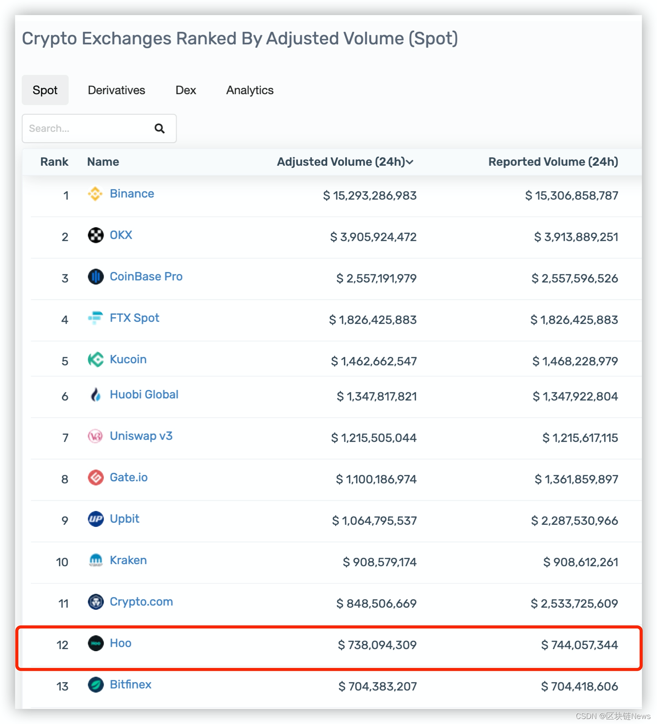The image size is (657, 724).
Task: Click the FTX Spot logo icon
Action: tap(95, 318)
